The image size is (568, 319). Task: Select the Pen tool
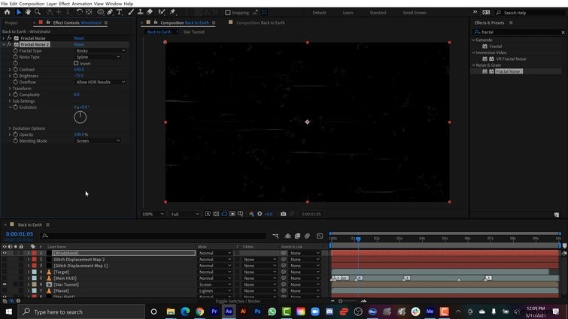pyautogui.click(x=110, y=12)
